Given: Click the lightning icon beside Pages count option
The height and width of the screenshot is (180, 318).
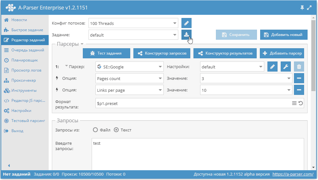Looking at the screenshot, I should click(57, 78).
